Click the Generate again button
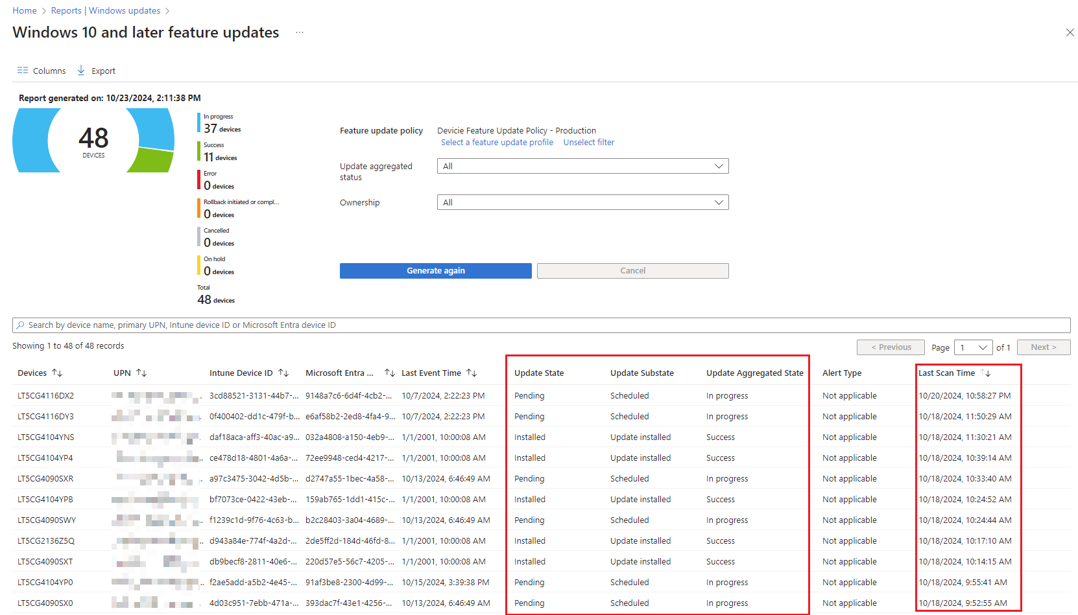The height and width of the screenshot is (615, 1078). pos(435,270)
